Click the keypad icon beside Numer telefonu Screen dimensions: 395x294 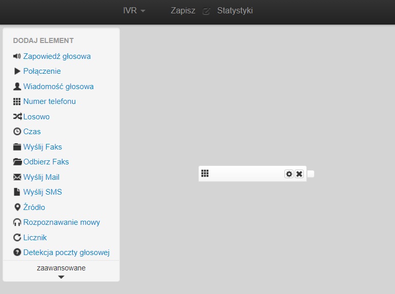(x=17, y=101)
